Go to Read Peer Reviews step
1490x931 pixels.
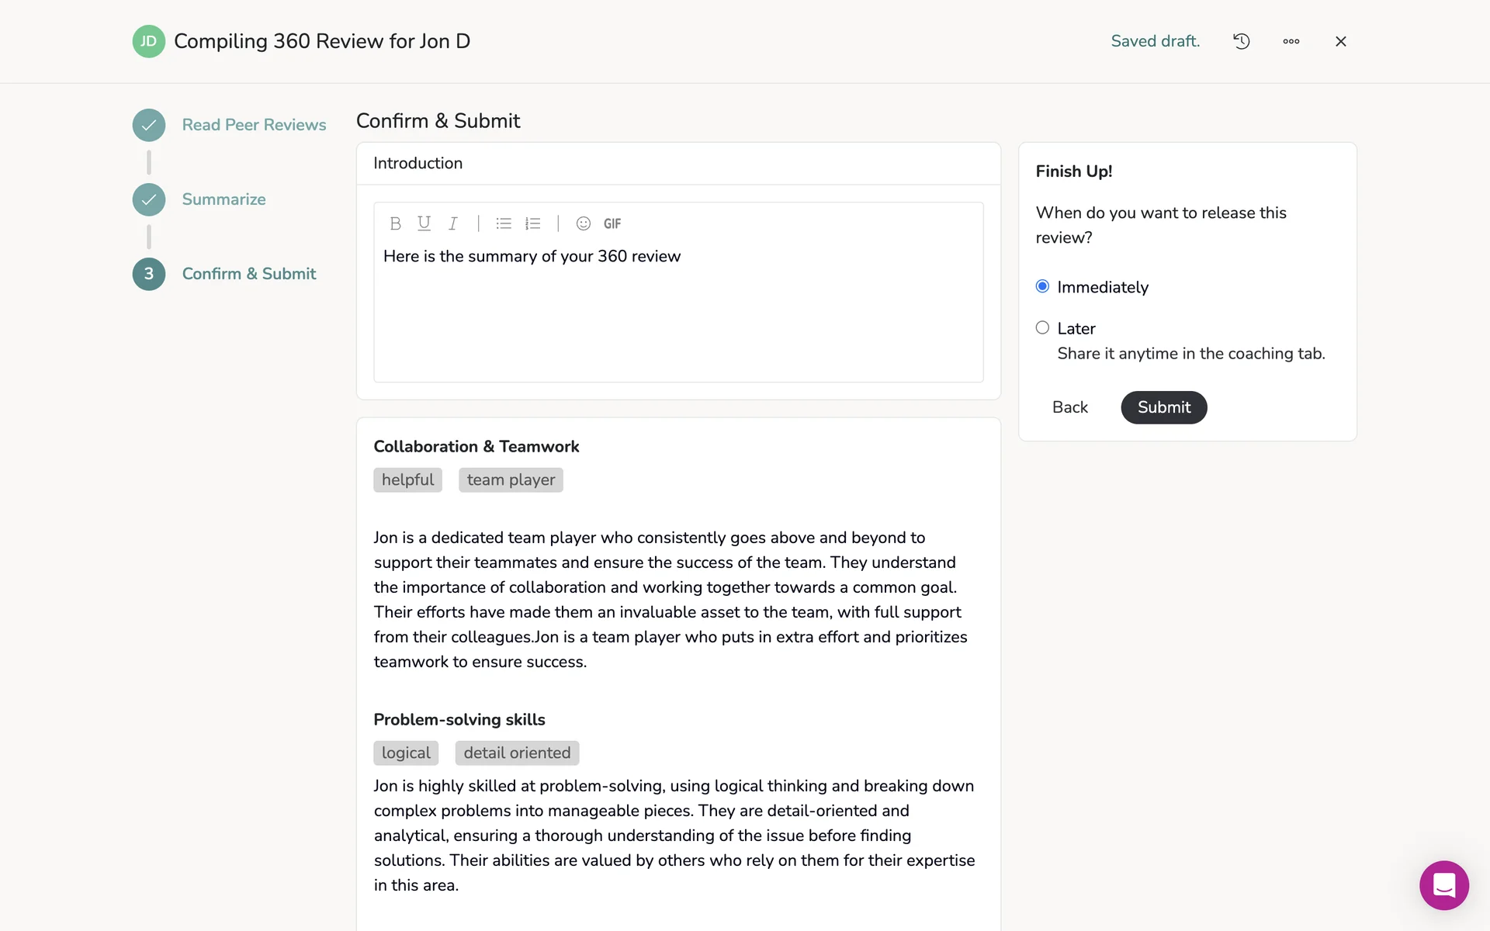tap(253, 125)
